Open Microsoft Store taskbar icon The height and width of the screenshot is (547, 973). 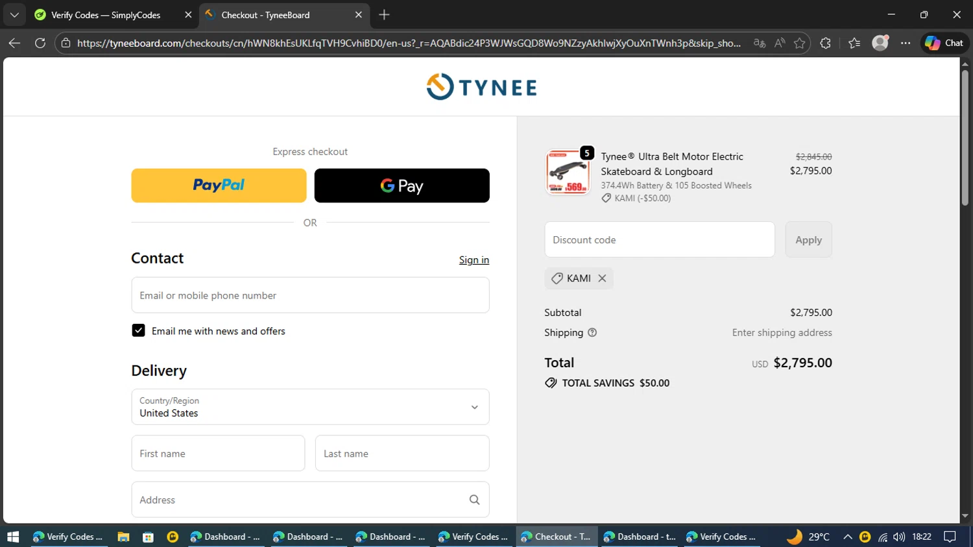[x=148, y=537]
